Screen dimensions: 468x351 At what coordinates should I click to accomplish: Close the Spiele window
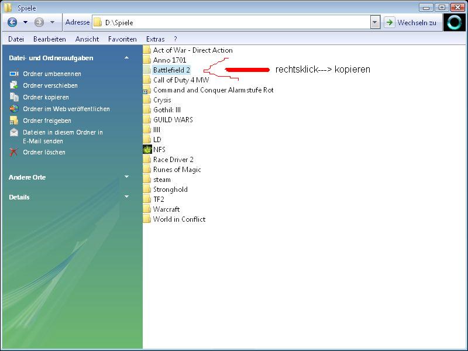[x=457, y=7]
